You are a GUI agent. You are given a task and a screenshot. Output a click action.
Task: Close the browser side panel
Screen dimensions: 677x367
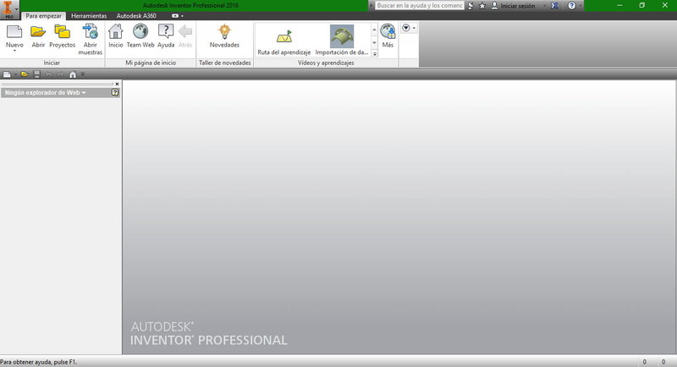pyautogui.click(x=117, y=84)
